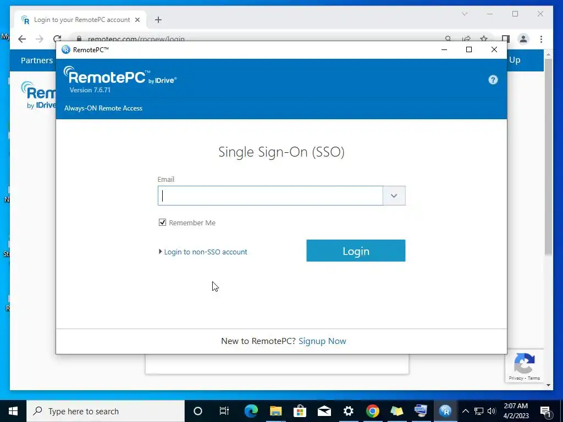Open network status tray icon
The width and height of the screenshot is (563, 422).
[x=478, y=411]
